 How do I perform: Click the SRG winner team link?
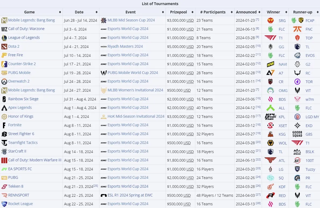282,21
